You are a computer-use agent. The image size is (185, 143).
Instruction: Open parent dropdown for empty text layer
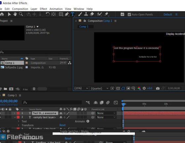click(x=106, y=117)
